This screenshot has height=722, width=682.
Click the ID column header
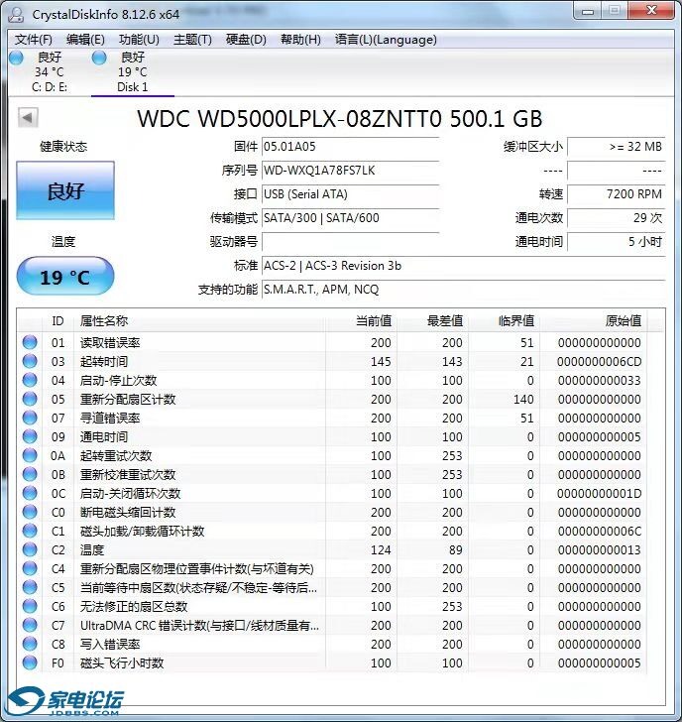pyautogui.click(x=57, y=321)
